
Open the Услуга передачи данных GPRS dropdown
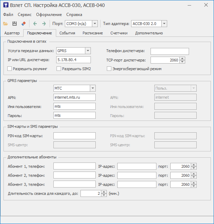pyautogui.click(x=88, y=51)
